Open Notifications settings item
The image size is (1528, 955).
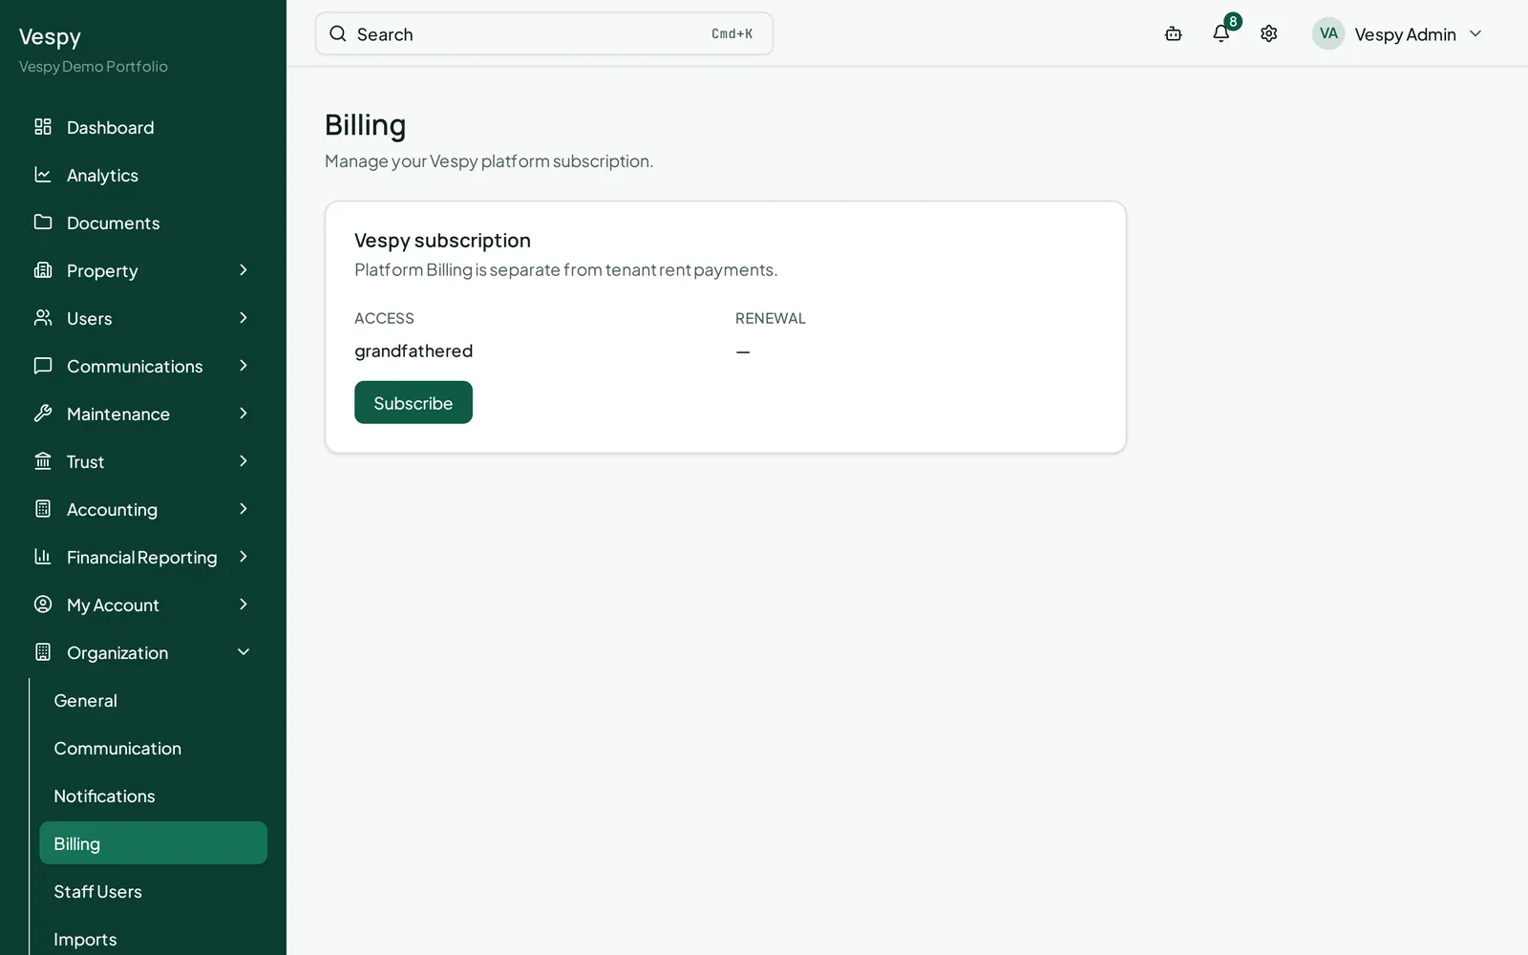pos(153,796)
